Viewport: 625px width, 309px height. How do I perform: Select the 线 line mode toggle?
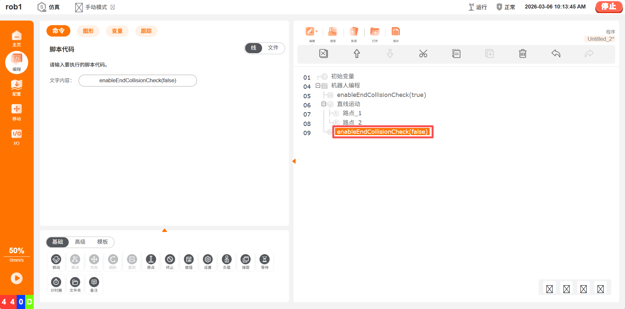tap(254, 48)
